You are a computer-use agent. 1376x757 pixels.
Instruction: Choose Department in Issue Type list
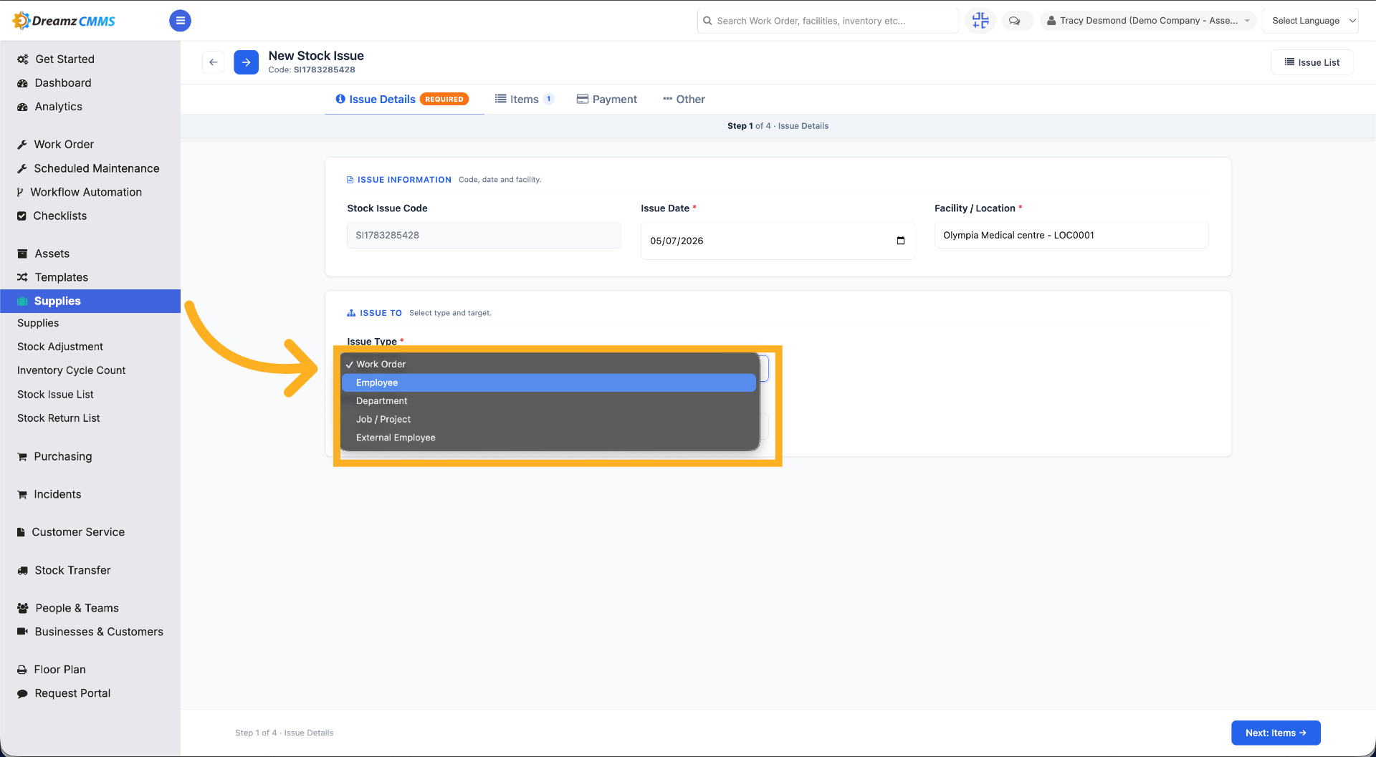pyautogui.click(x=549, y=401)
